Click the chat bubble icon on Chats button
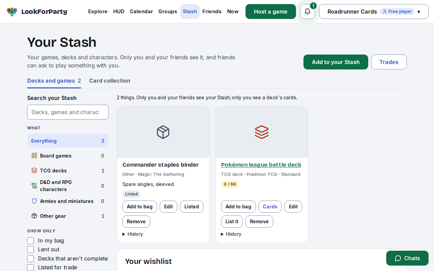Viewport: 434px width, 271px height. point(398,258)
